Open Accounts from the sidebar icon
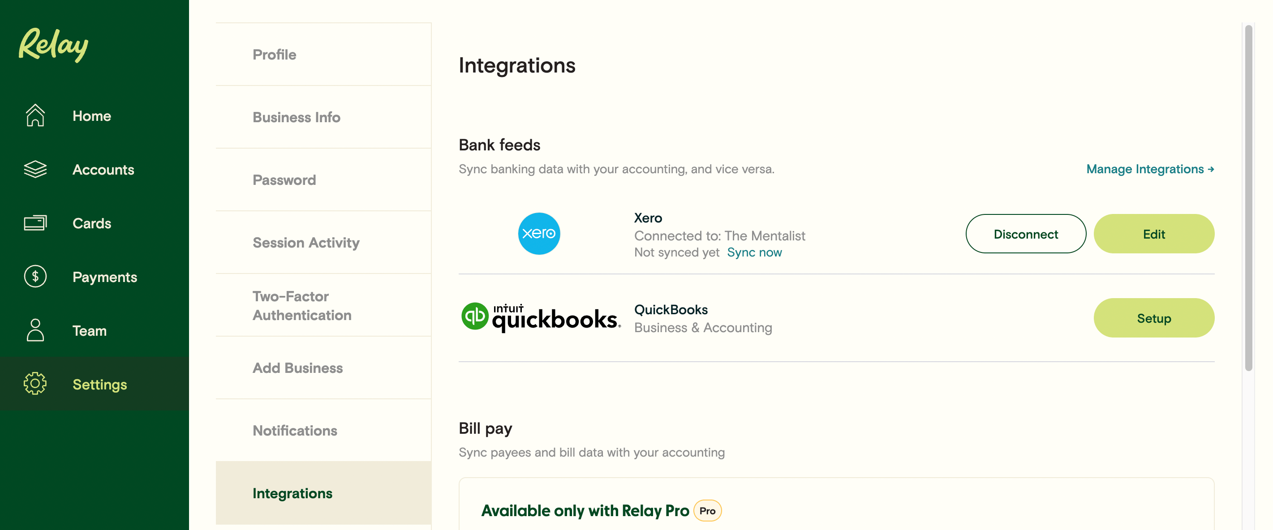Image resolution: width=1273 pixels, height=530 pixels. pyautogui.click(x=35, y=169)
